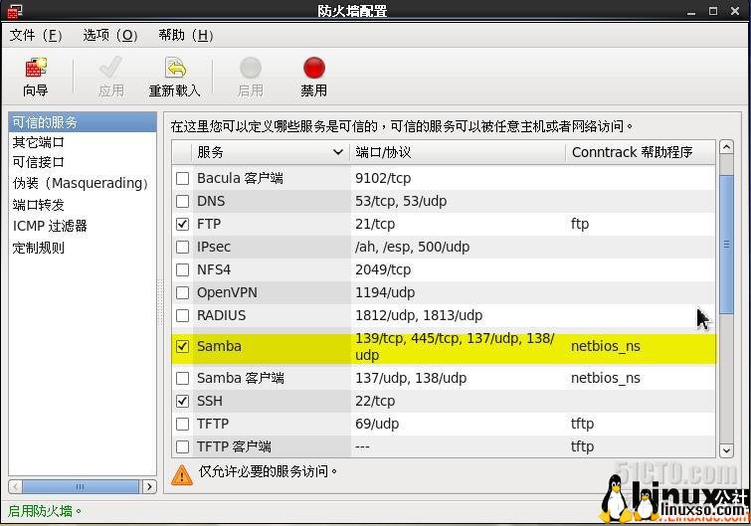Image resolution: width=751 pixels, height=526 pixels.
Task: Uncheck the highlighted Samba checkbox
Action: (182, 346)
